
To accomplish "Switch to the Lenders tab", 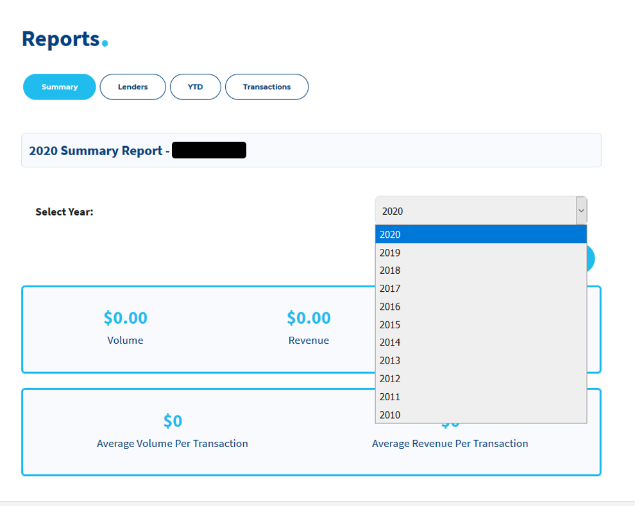I will (x=133, y=87).
